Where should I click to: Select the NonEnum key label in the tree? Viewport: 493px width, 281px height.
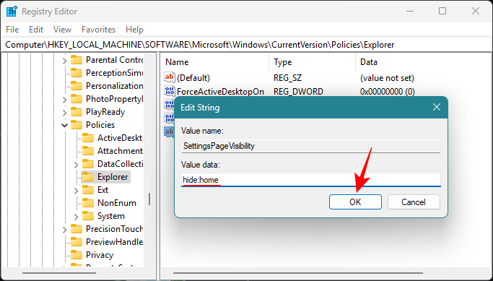click(x=117, y=203)
